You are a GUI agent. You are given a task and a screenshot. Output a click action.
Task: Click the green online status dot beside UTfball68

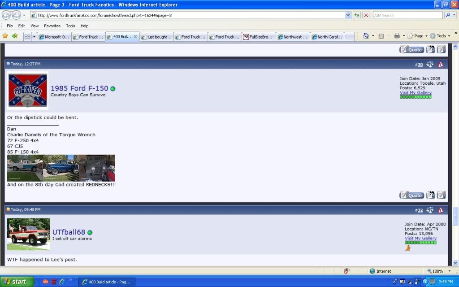(90, 233)
